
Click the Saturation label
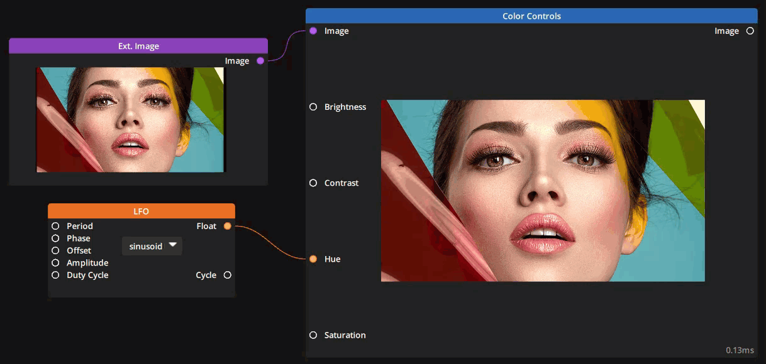(x=345, y=335)
